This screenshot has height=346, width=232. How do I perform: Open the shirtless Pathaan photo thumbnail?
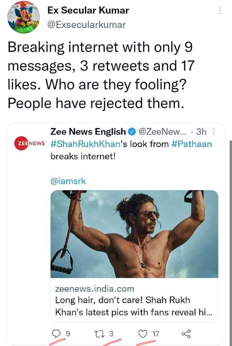click(134, 234)
